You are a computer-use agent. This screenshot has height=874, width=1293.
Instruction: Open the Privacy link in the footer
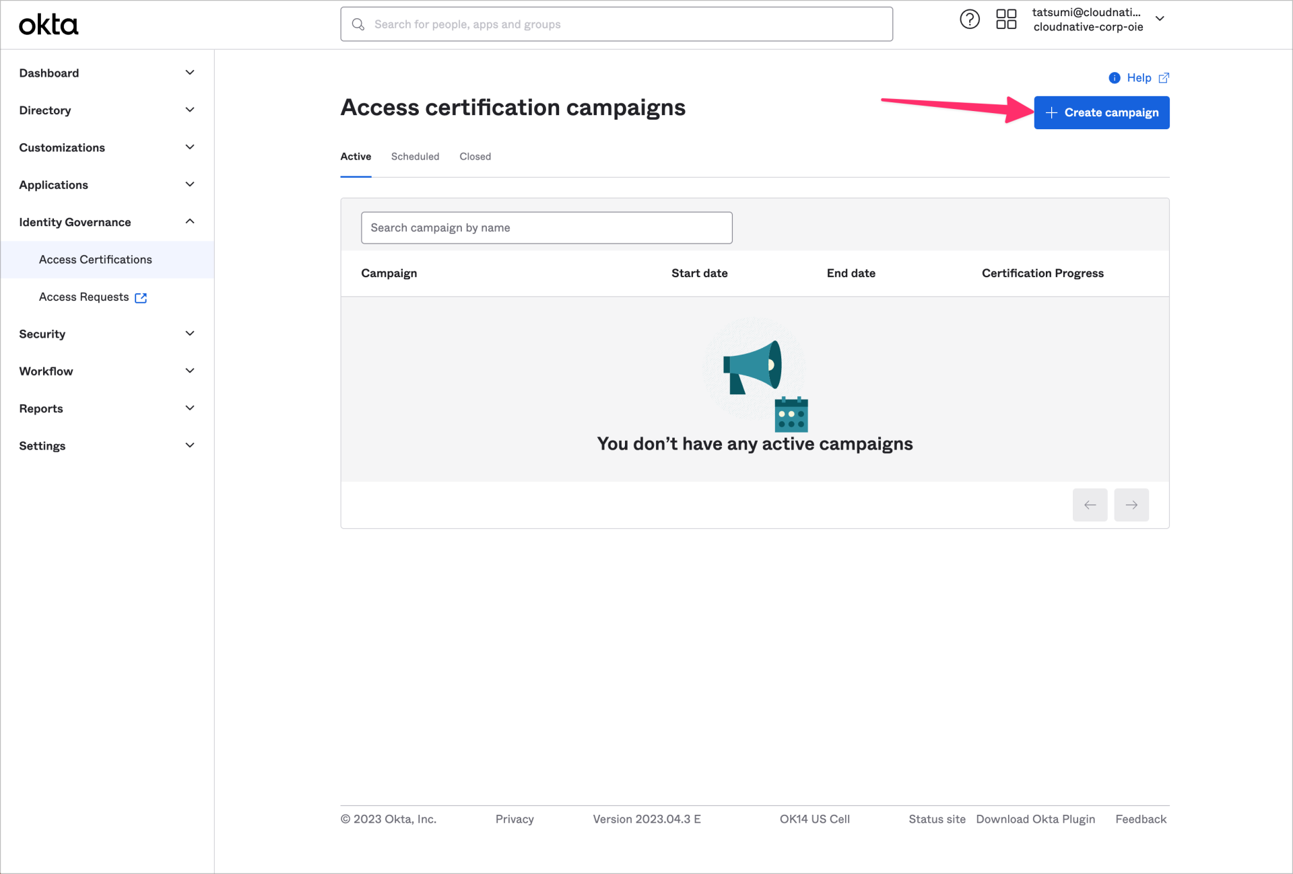[514, 819]
